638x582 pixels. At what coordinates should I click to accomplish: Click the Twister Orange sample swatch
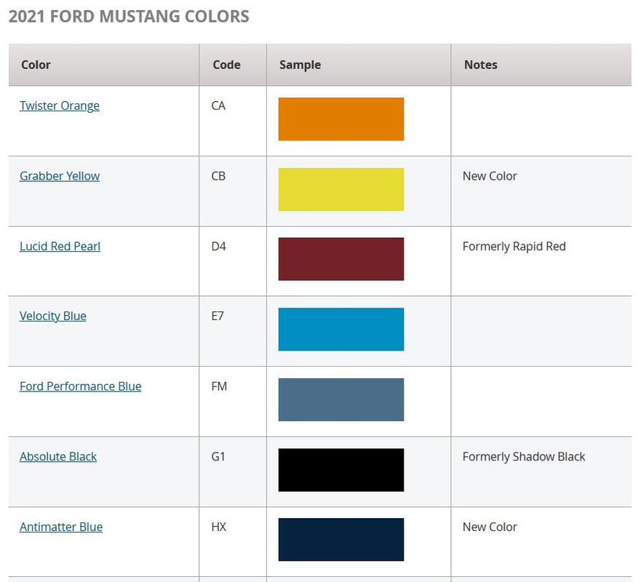pos(341,119)
